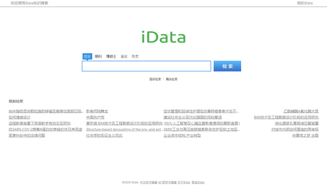
Task: Open the 抗SARS-COV-2病毒N蛋白 recent search
Action: (45, 129)
